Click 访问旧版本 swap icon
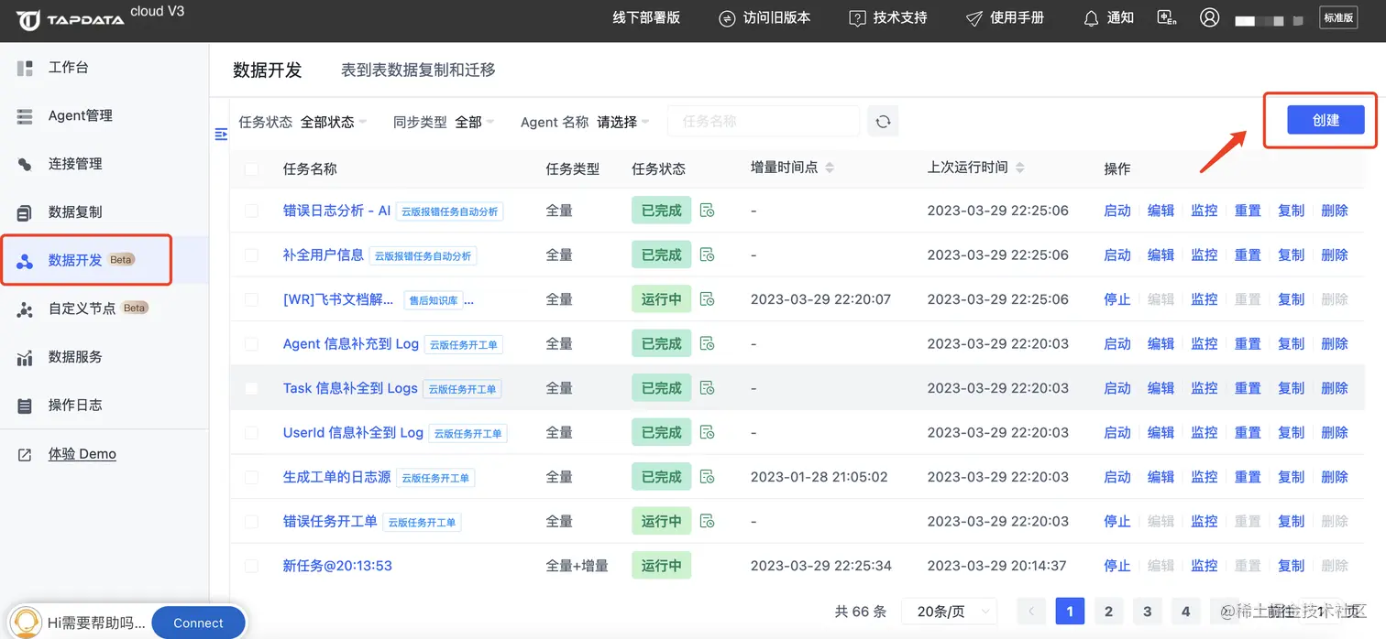This screenshot has width=1386, height=639. tap(727, 18)
